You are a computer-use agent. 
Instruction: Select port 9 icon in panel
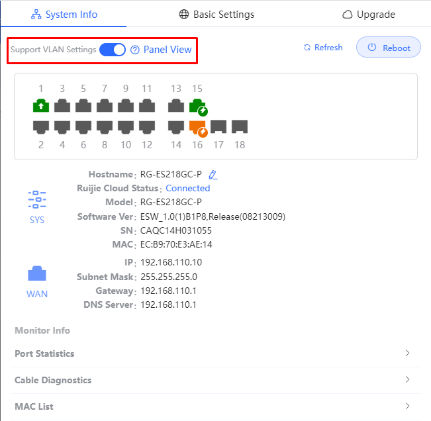(126, 105)
